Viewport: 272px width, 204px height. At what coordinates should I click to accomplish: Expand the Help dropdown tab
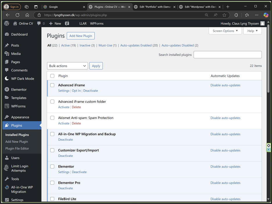click(252, 31)
